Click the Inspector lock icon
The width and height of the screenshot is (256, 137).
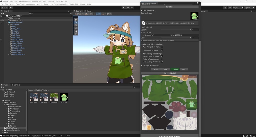point(252,11)
